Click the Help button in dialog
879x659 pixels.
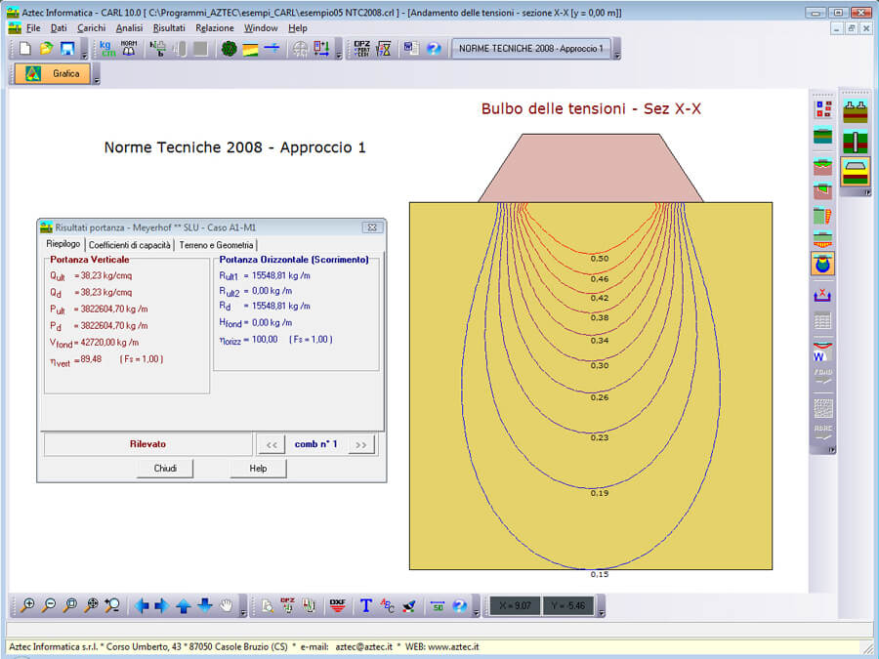coord(258,469)
